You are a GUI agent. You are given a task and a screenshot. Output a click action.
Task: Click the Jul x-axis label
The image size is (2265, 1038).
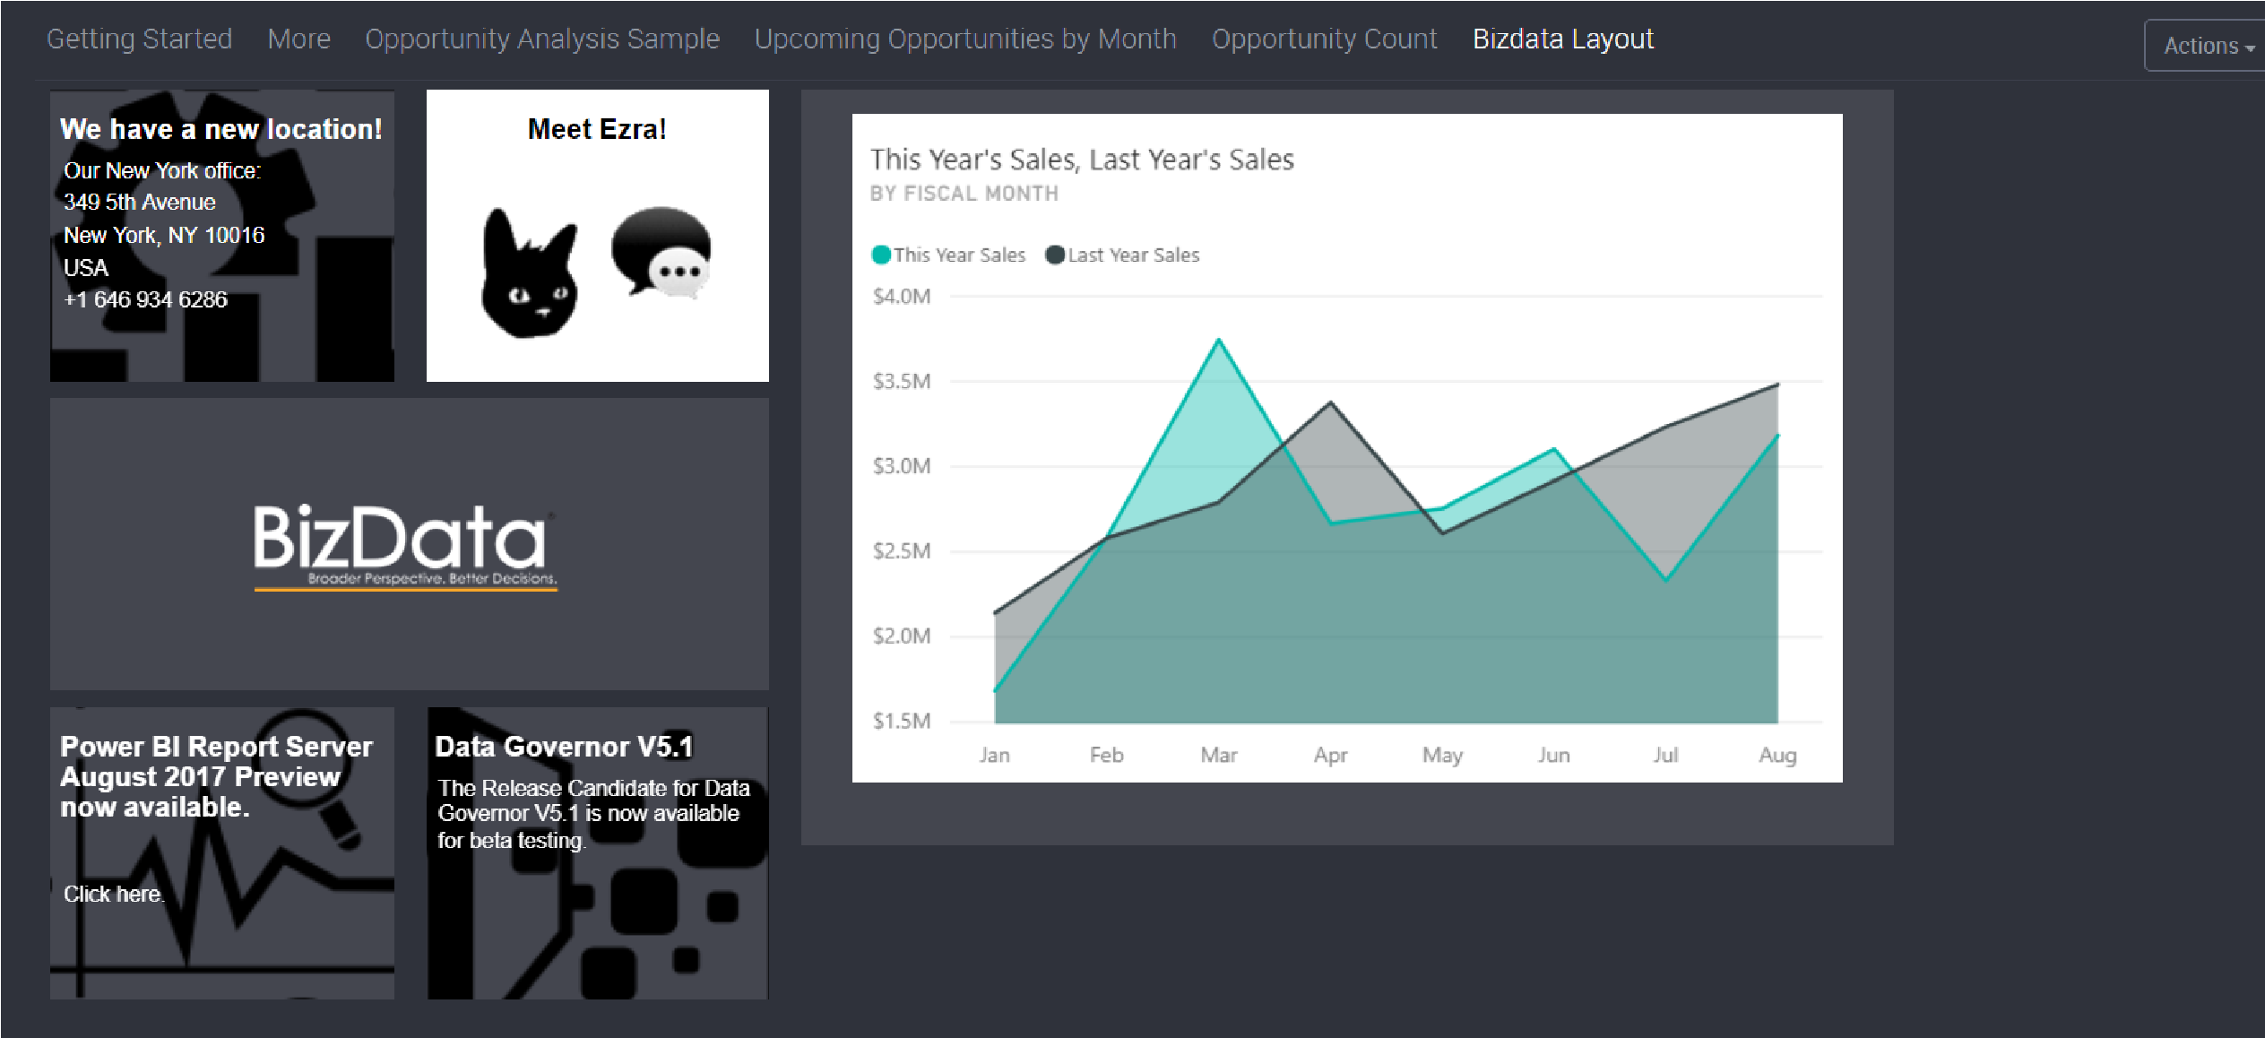(x=1666, y=755)
